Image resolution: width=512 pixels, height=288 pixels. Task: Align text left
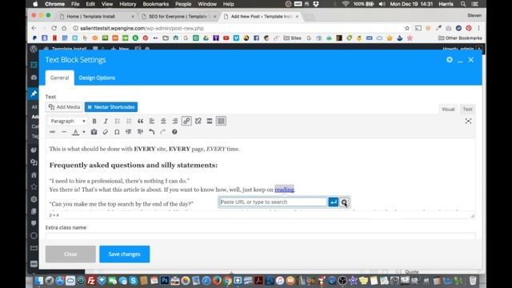(152, 121)
